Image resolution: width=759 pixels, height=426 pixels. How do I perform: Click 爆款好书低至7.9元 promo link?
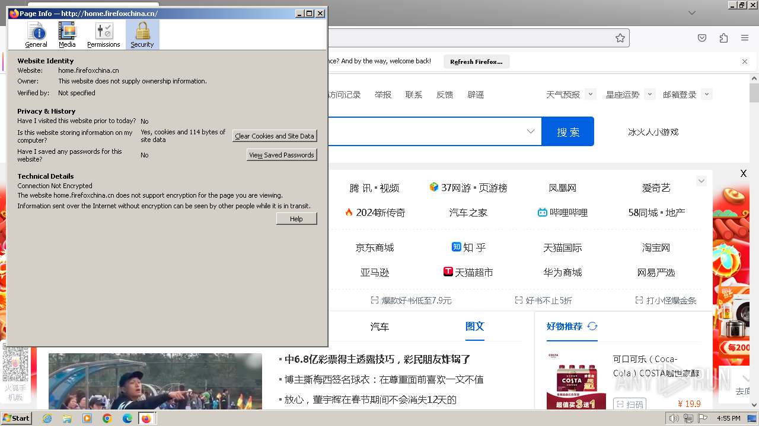[x=411, y=301]
